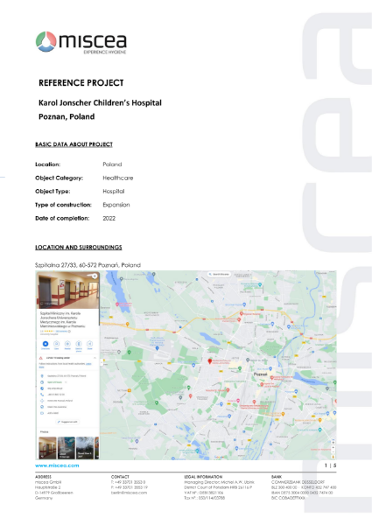Select the Expansion construction type value

[116, 205]
